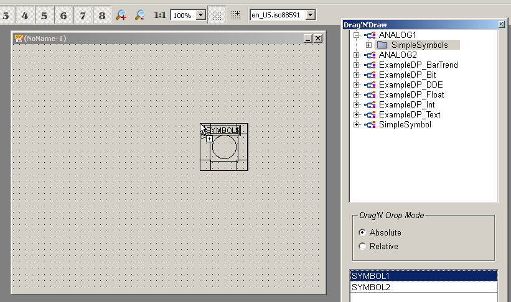Image resolution: width=511 pixels, height=302 pixels.
Task: Expand the SimpleSymbols folder node
Action: pos(368,45)
